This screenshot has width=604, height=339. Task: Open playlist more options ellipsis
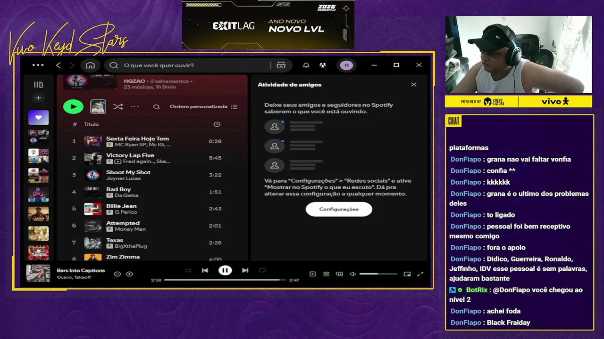point(134,107)
